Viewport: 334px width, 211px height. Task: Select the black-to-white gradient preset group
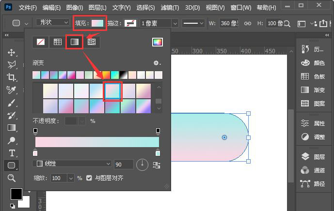point(124,75)
